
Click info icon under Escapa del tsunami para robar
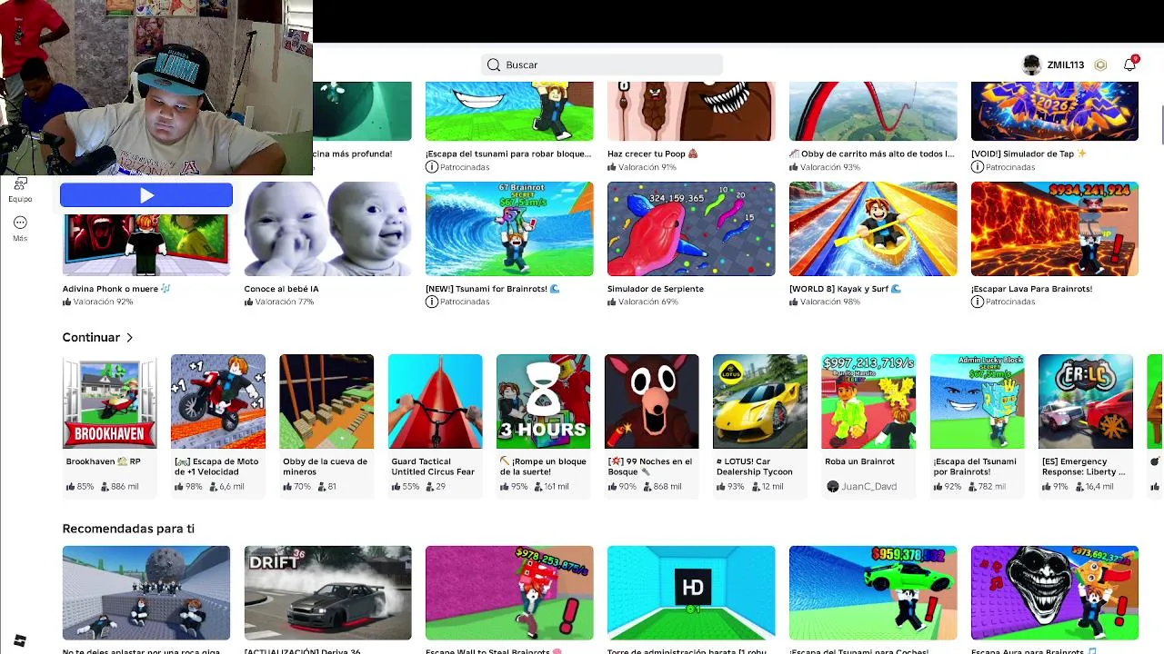point(431,167)
